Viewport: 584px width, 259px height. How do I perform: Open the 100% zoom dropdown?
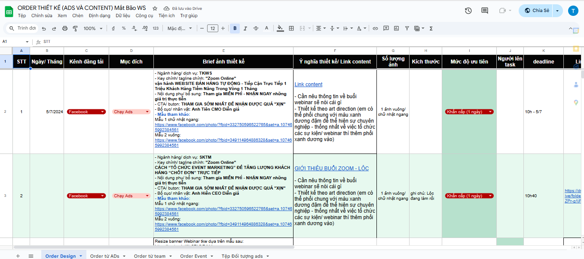(92, 28)
